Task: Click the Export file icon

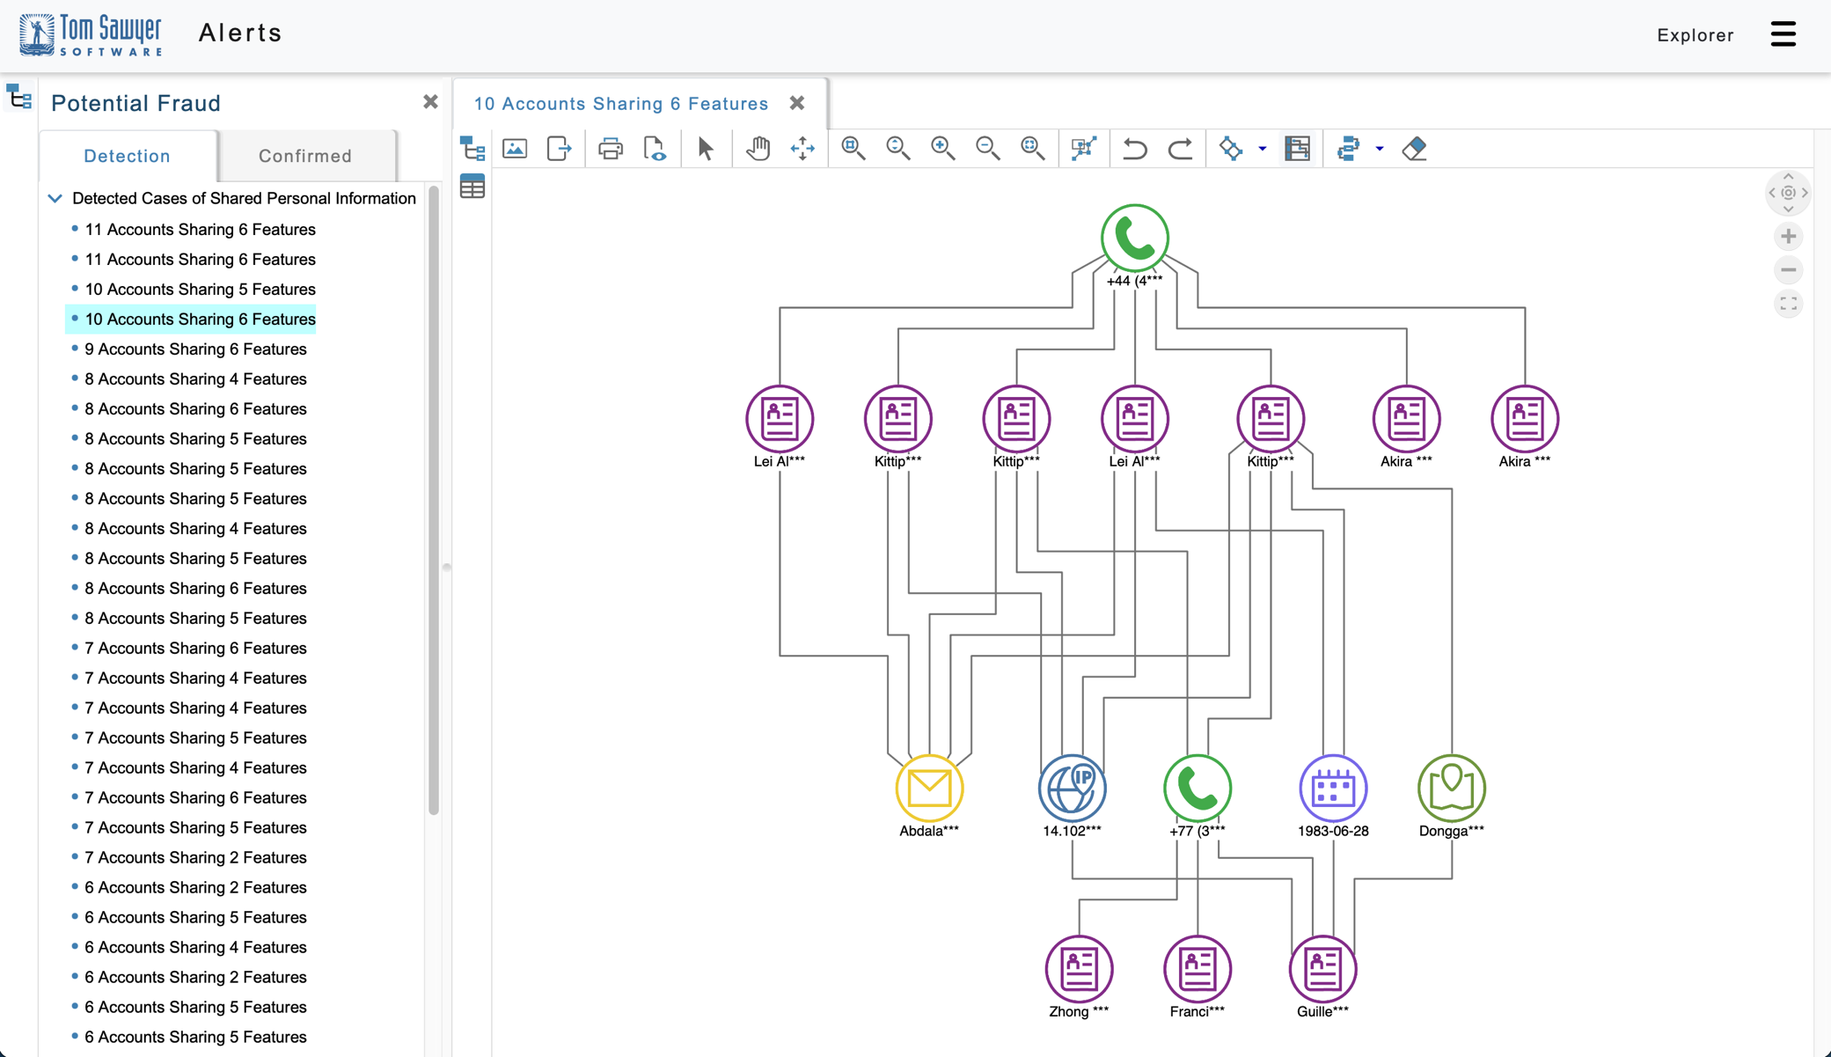Action: point(560,149)
